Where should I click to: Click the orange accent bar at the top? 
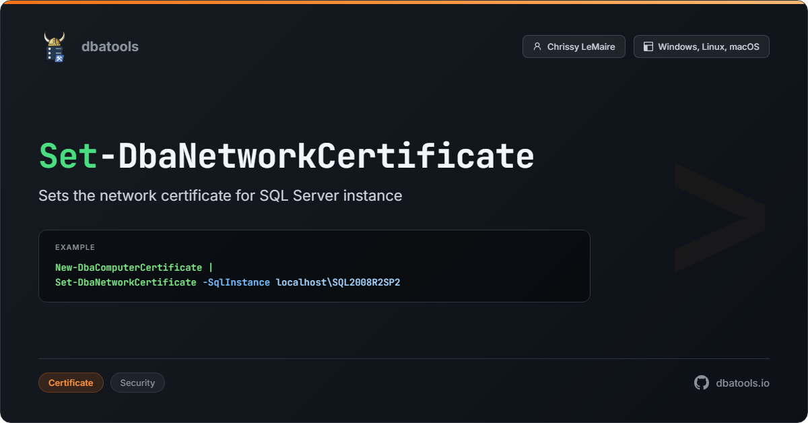404,2
